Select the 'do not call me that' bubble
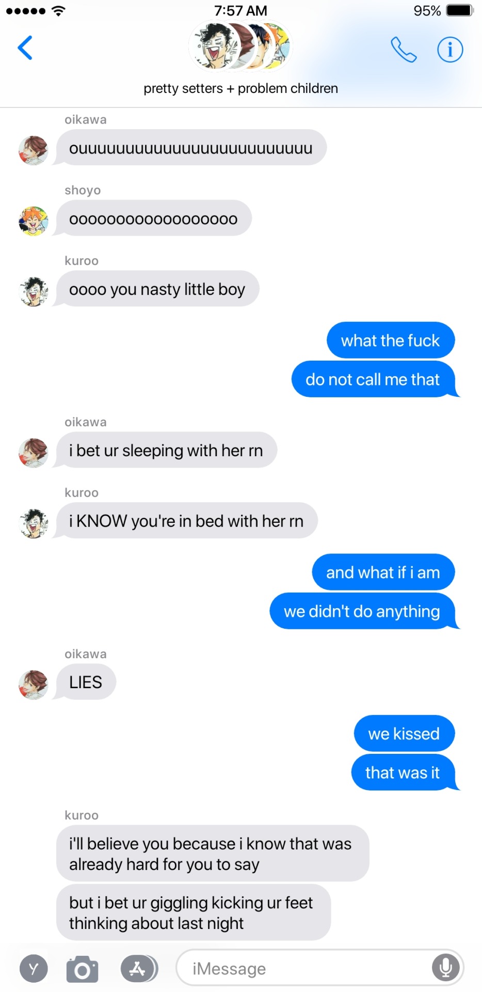482x992 pixels. [374, 379]
